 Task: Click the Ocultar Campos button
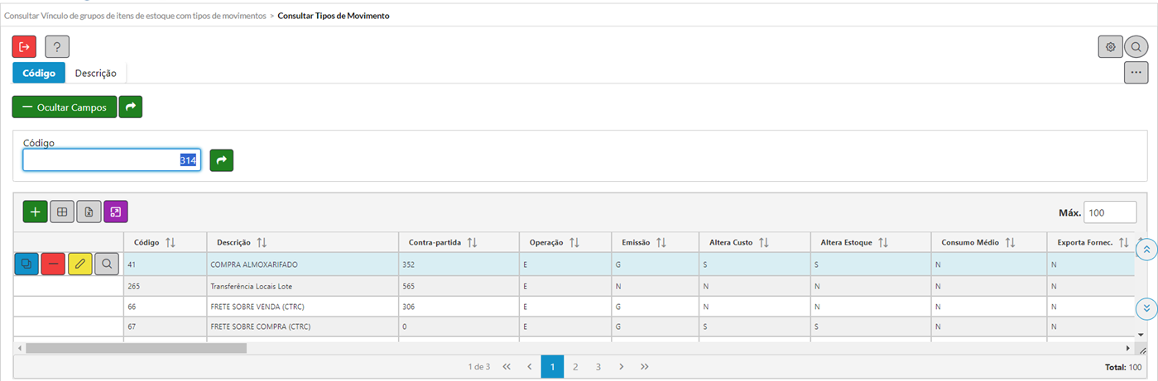coord(64,107)
